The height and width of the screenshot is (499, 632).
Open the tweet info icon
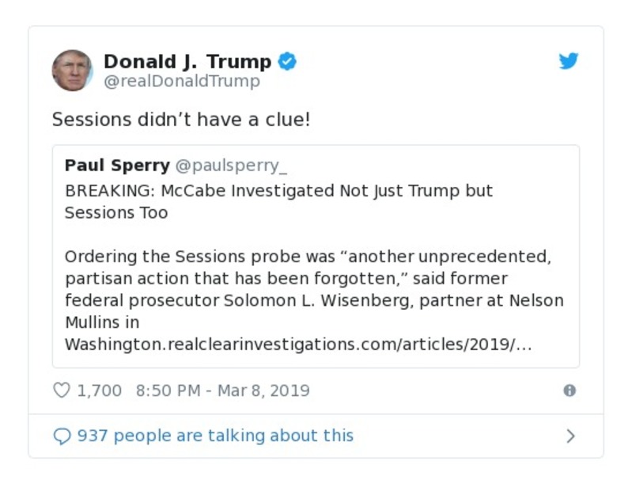[569, 390]
